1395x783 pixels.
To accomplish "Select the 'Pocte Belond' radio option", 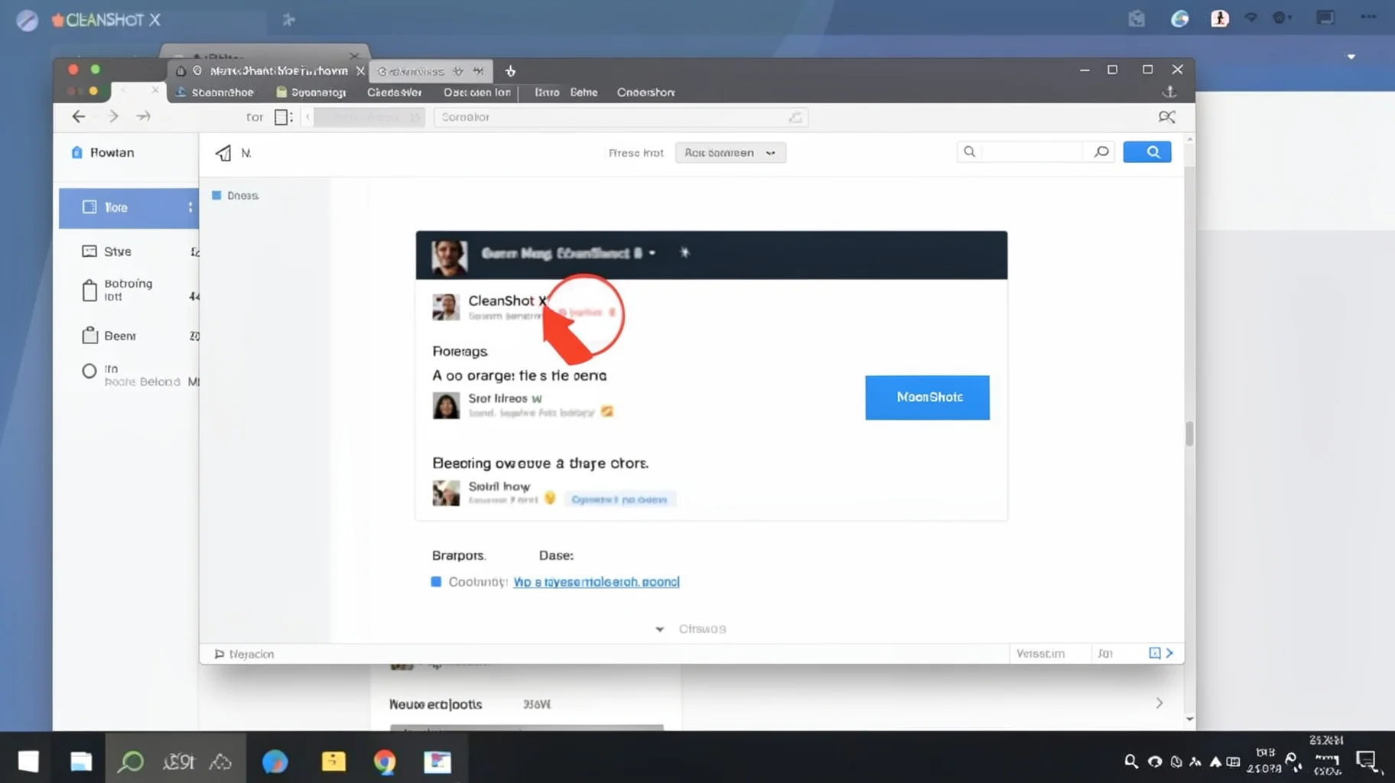I will pyautogui.click(x=89, y=372).
